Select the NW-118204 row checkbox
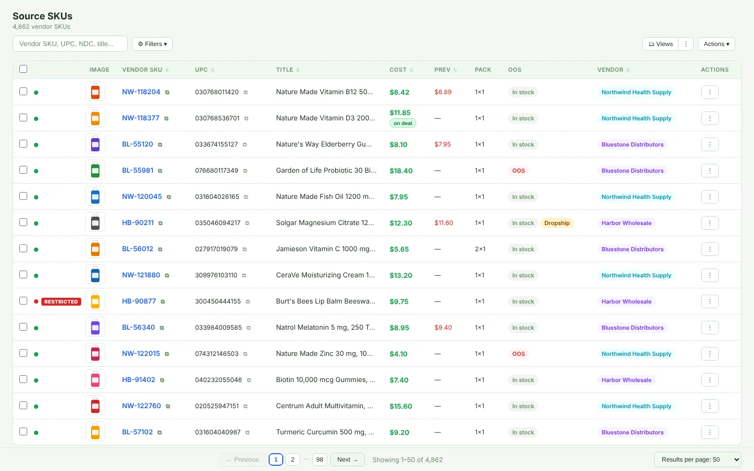754x471 pixels. point(23,91)
